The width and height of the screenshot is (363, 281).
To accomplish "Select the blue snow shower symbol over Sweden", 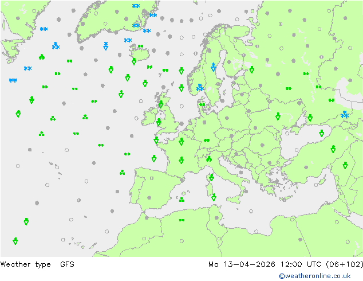I will click(213, 67).
